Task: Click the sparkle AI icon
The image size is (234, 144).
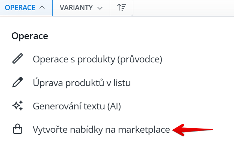Action: click(18, 105)
